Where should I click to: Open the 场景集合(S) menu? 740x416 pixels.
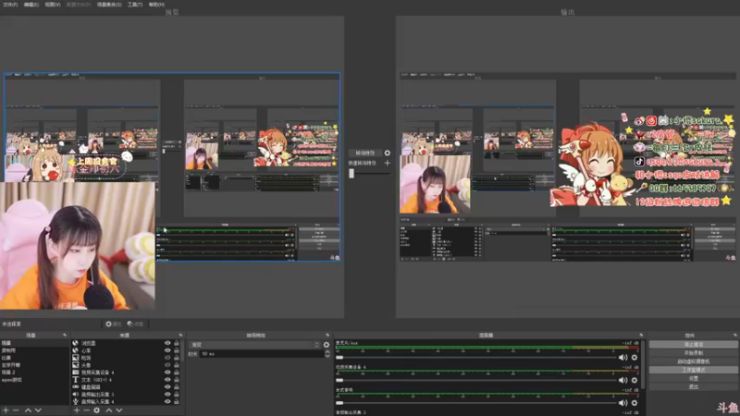tap(109, 5)
